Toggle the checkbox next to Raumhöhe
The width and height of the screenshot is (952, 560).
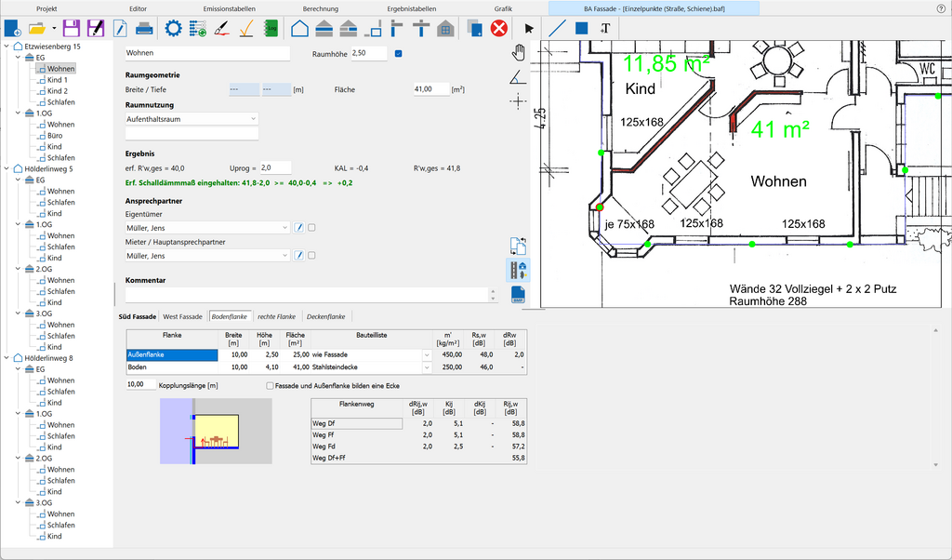pyautogui.click(x=399, y=54)
